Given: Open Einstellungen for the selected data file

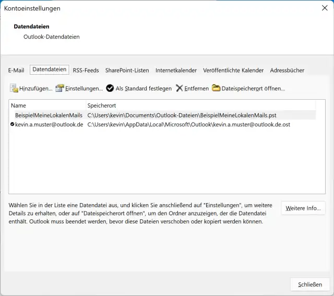Looking at the screenshot, I should pos(79,88).
